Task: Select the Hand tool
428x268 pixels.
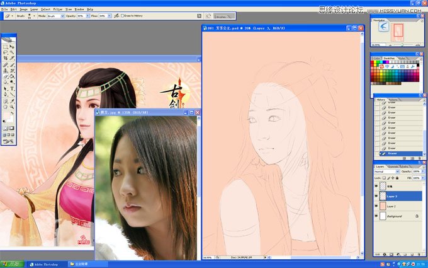Action: click(x=5, y=107)
